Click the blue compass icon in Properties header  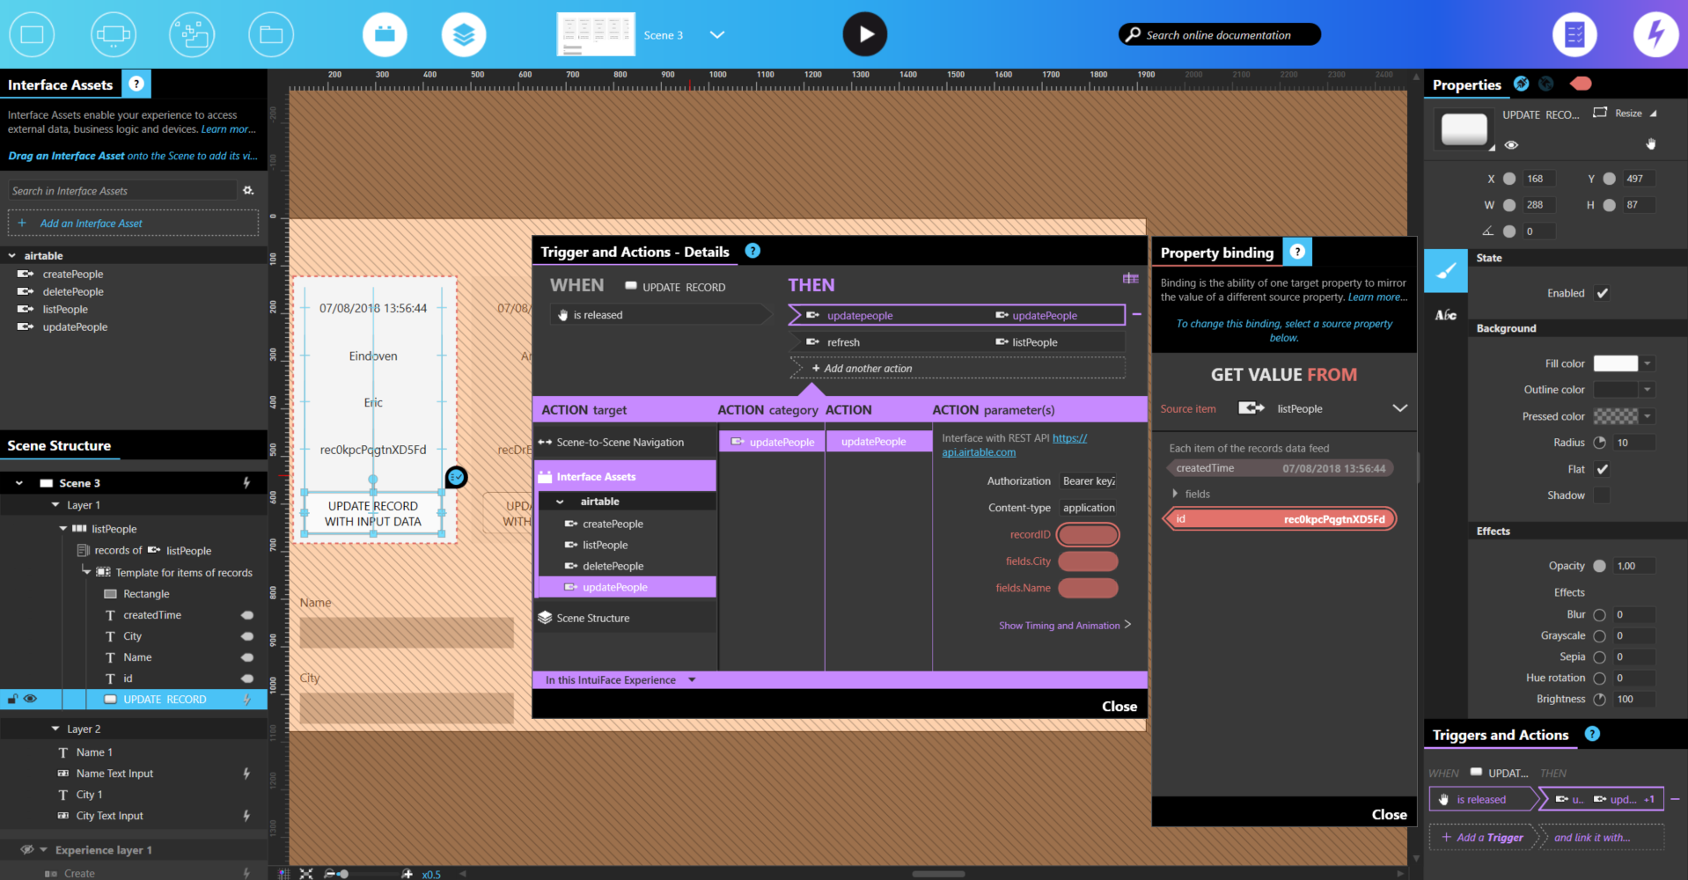point(1521,84)
